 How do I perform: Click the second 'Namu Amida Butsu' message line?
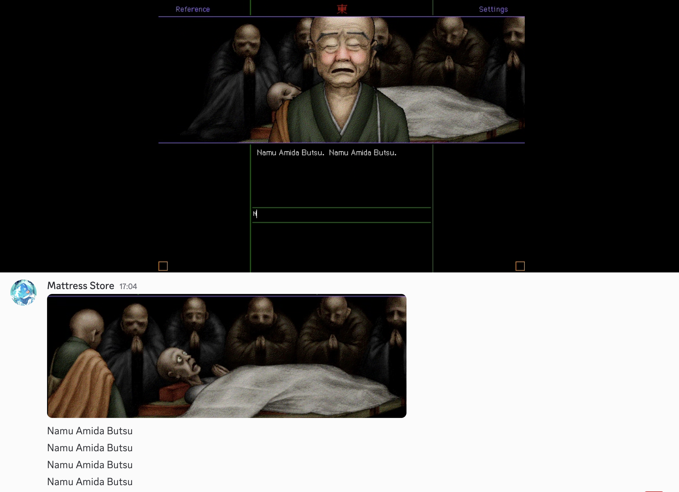click(x=90, y=448)
